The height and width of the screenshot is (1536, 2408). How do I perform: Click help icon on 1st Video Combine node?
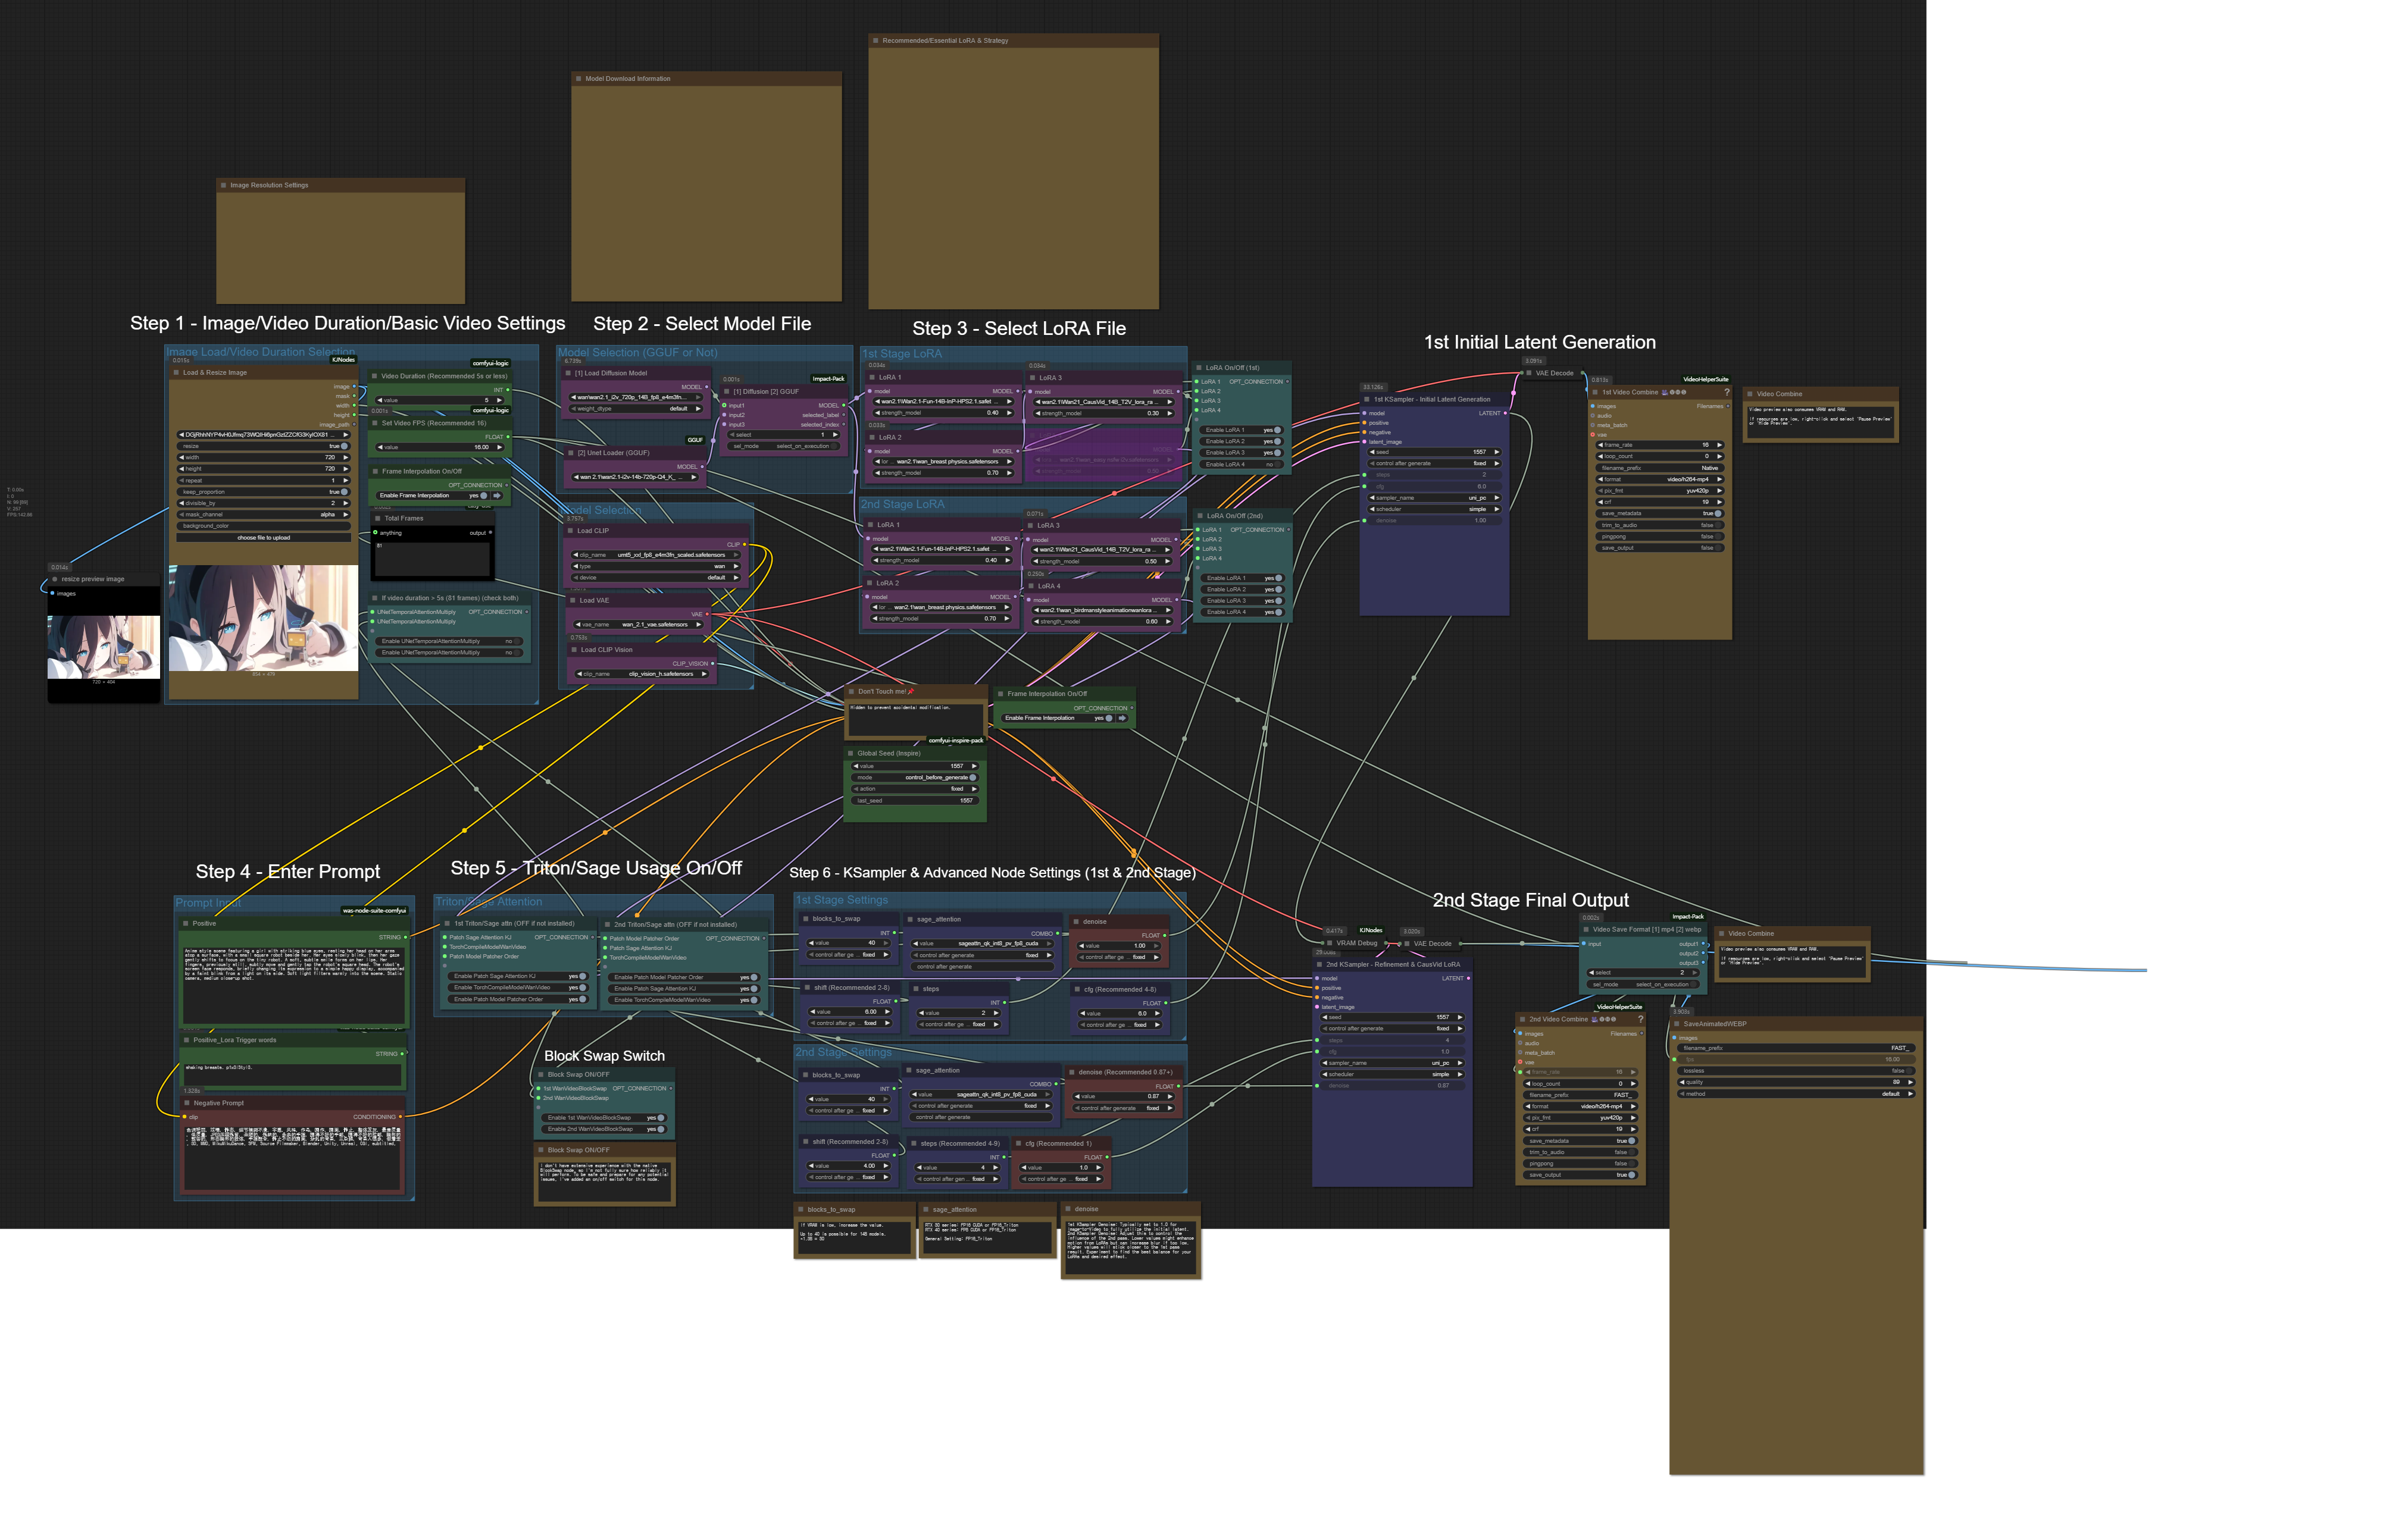click(1726, 392)
